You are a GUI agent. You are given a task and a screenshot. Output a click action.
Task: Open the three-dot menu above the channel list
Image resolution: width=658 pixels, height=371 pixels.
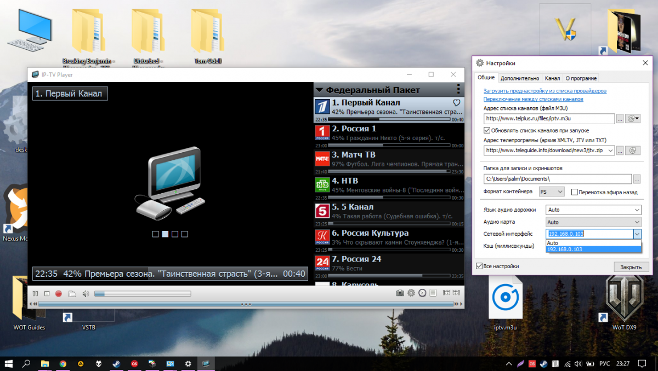(458, 90)
